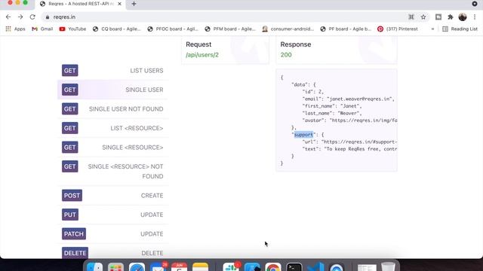Click the 200 response status code
This screenshot has height=271, width=483.
click(286, 55)
